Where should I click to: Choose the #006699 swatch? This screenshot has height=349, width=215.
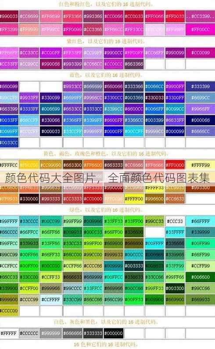(51, 109)
